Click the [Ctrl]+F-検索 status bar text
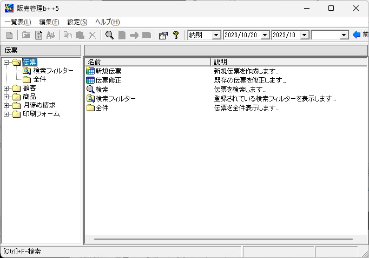The width and height of the screenshot is (369, 258). [x=22, y=252]
